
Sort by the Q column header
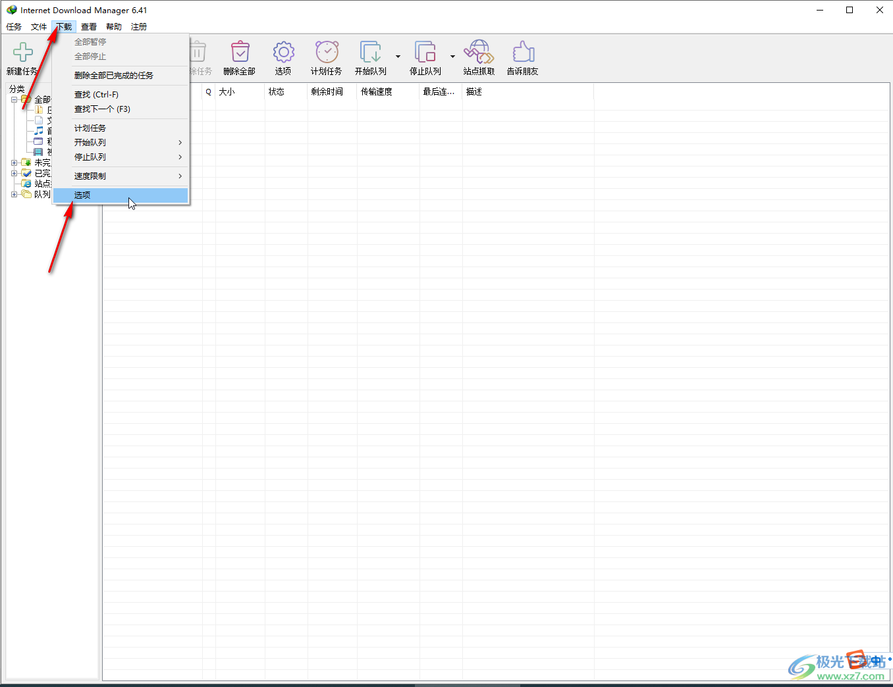point(209,92)
